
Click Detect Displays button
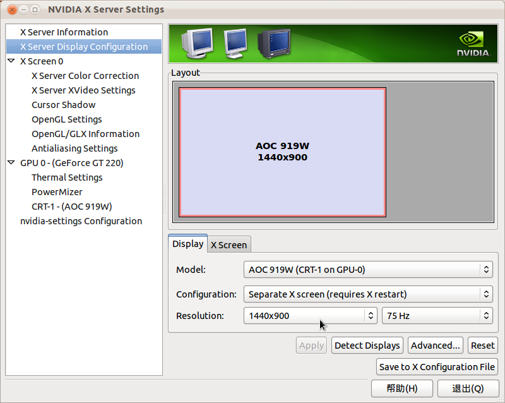367,346
